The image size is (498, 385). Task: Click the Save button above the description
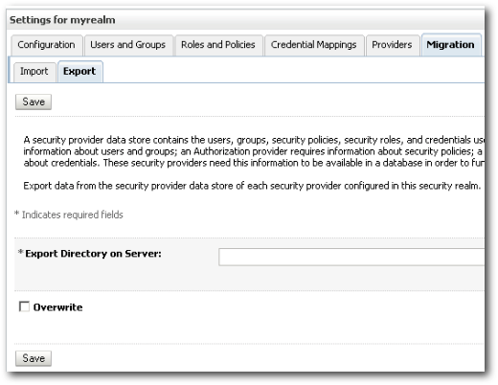(34, 102)
